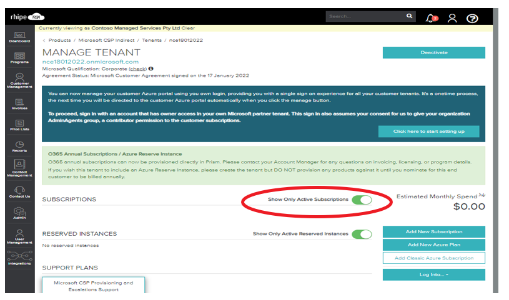
Task: Toggle Show Only Active Reserved Instances
Action: coord(362,234)
